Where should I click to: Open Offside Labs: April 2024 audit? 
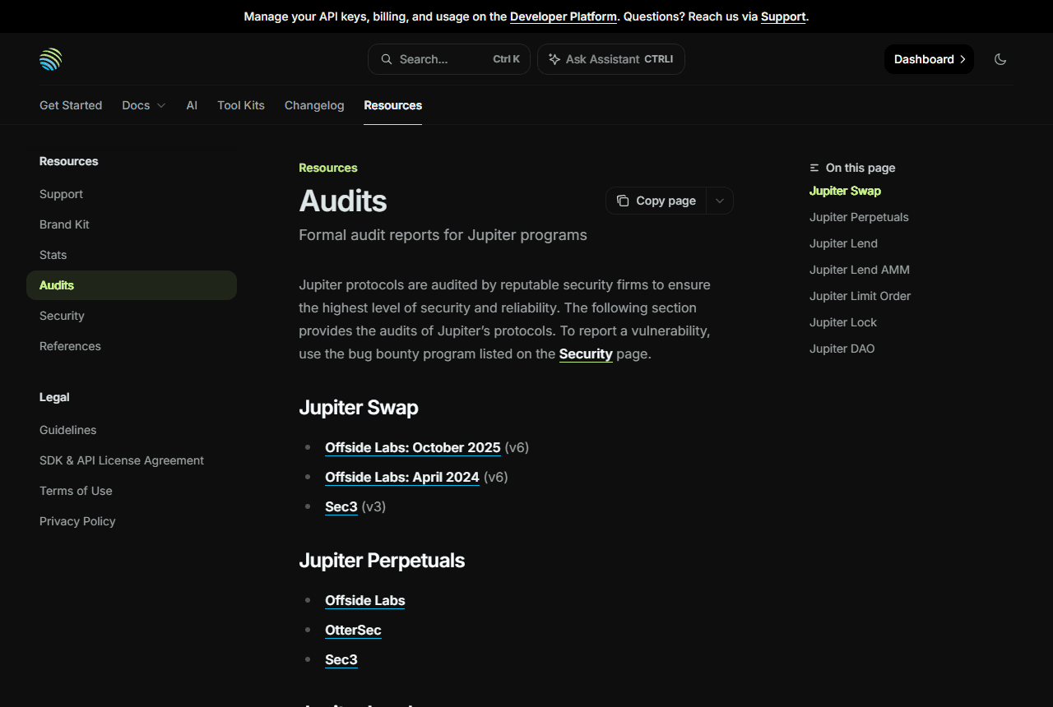402,477
